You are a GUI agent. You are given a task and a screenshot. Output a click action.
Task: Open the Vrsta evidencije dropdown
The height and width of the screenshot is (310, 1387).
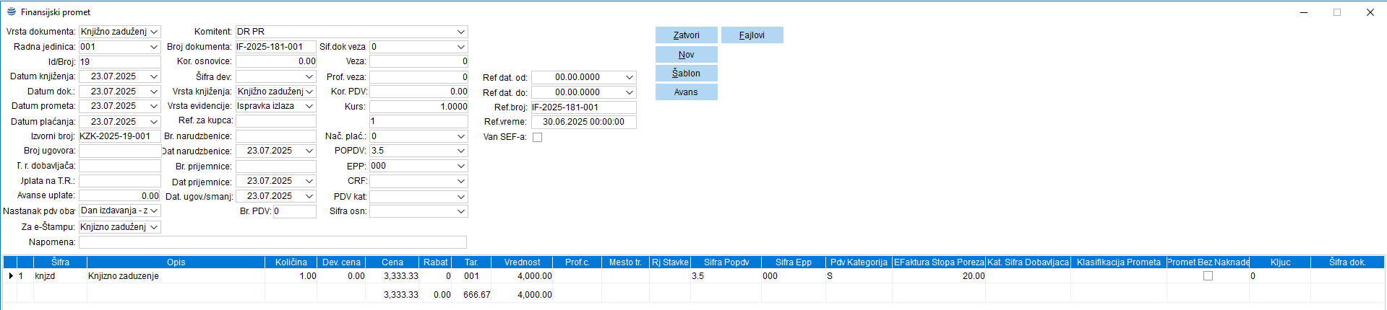point(309,106)
